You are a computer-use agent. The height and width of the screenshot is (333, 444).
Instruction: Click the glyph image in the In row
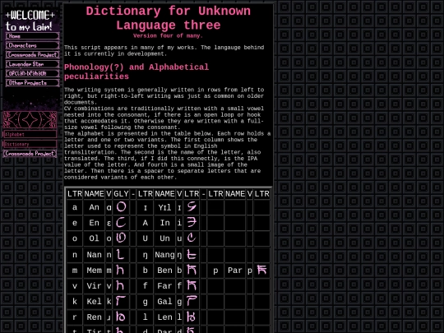192,223
